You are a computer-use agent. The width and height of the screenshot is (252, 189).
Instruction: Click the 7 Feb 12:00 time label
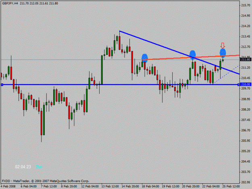point(49,187)
